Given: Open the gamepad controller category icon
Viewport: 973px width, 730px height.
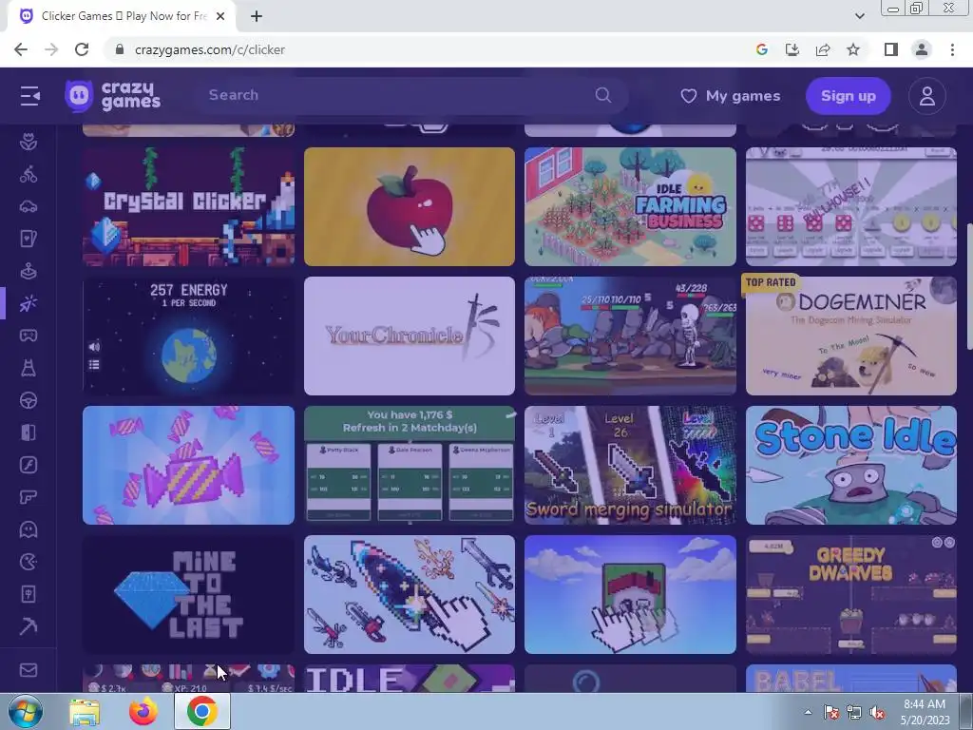Looking at the screenshot, I should click(x=29, y=336).
